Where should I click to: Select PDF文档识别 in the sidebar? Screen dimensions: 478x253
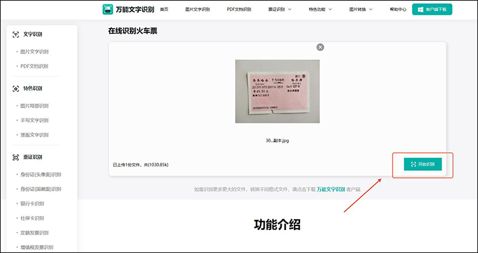(x=34, y=66)
